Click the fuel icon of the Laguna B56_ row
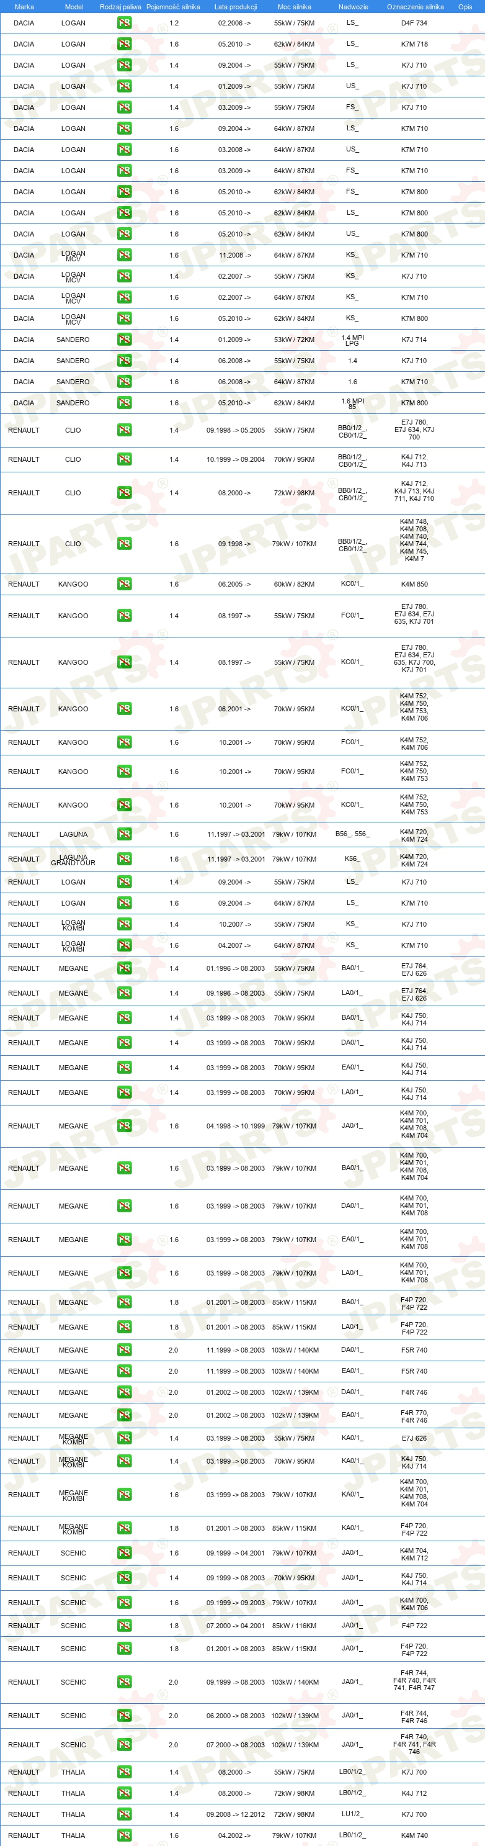This screenshot has height=1846, width=485. [x=124, y=834]
